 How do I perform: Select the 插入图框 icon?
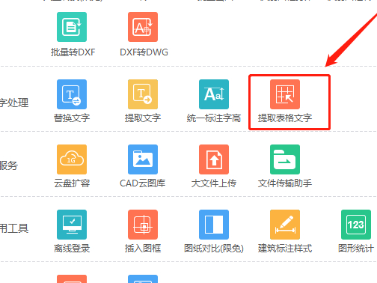pos(143,225)
